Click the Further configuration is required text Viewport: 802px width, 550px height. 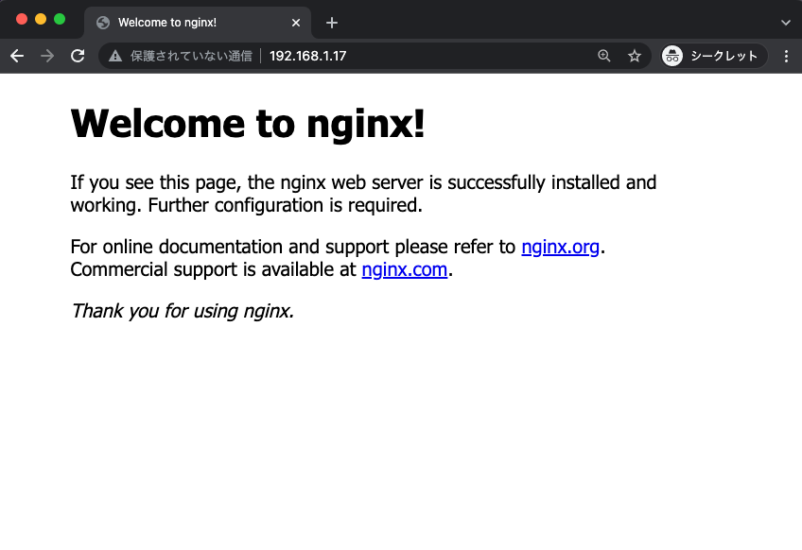pyautogui.click(x=286, y=205)
